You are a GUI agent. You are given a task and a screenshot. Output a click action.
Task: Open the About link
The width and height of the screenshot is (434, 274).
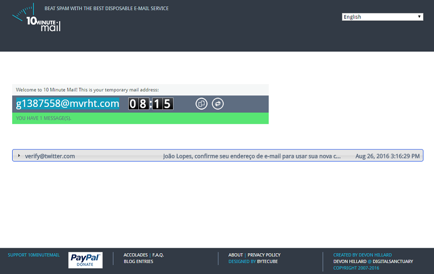coord(236,255)
